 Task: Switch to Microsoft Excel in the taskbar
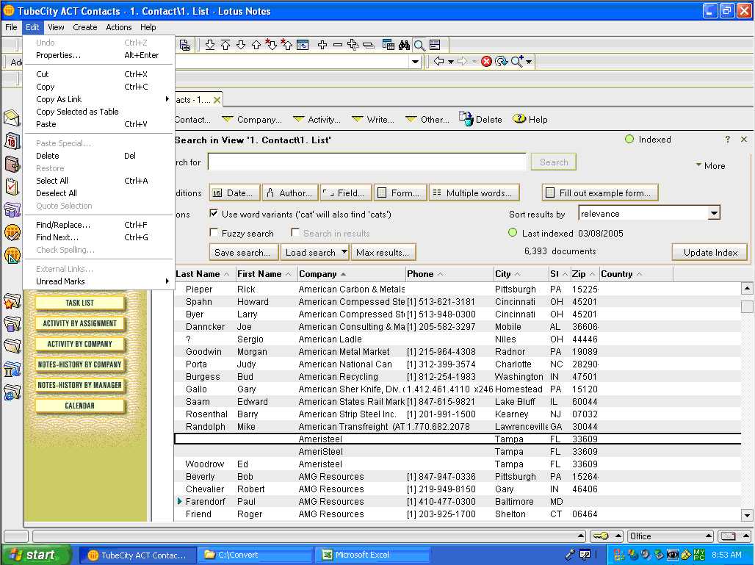click(372, 555)
